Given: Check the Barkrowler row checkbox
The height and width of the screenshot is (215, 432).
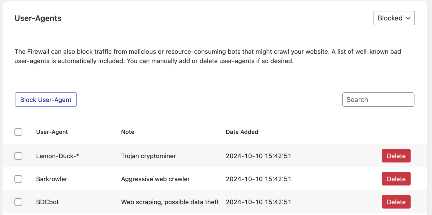Looking at the screenshot, I should [x=18, y=179].
